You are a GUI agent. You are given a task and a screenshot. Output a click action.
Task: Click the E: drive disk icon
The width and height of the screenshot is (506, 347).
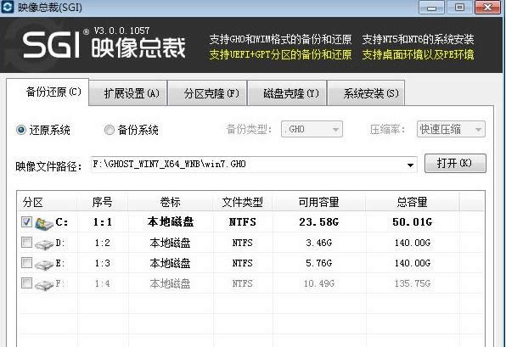(x=44, y=264)
